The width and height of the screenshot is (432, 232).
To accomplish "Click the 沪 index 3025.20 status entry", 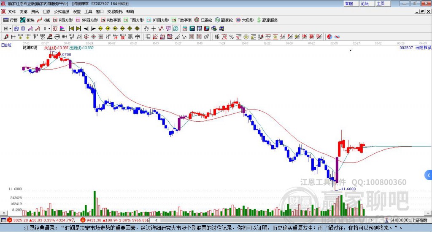I will [x=41, y=220].
